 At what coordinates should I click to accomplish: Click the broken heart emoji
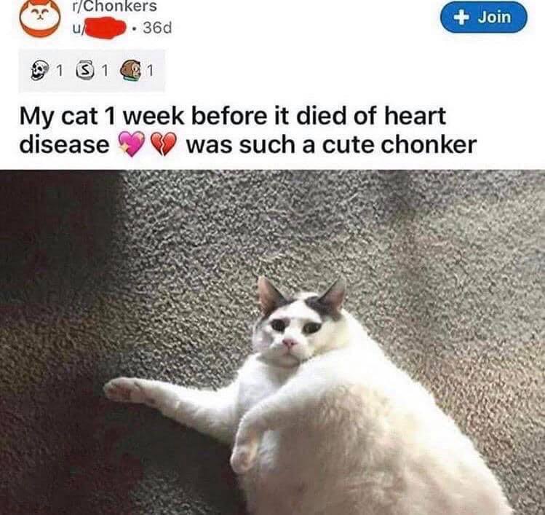[x=164, y=144]
